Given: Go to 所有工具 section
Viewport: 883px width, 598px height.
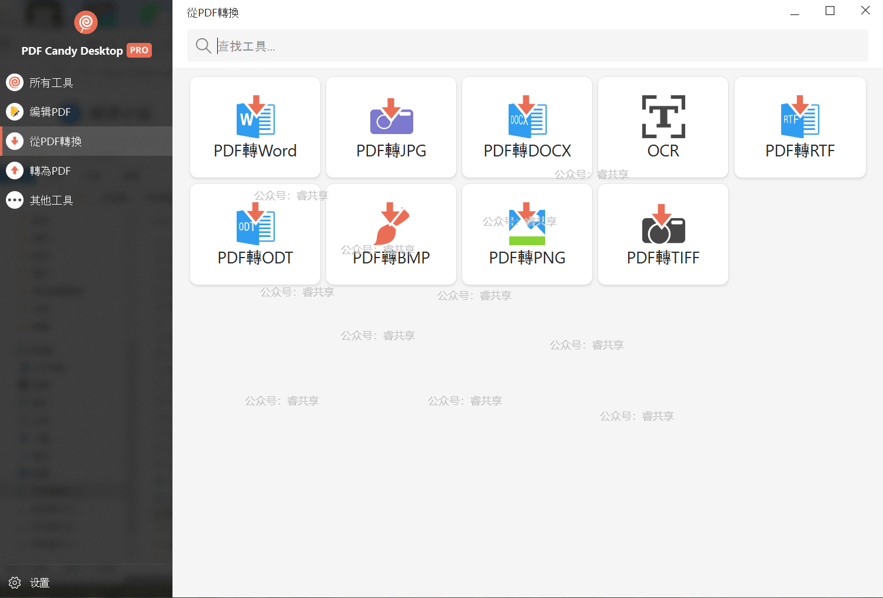Looking at the screenshot, I should pyautogui.click(x=86, y=82).
